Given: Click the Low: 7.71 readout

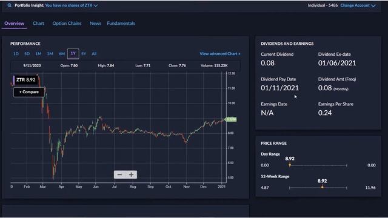Looking at the screenshot, I should (x=143, y=65).
